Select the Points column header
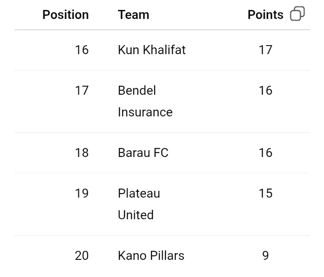The height and width of the screenshot is (277, 324). pyautogui.click(x=265, y=15)
